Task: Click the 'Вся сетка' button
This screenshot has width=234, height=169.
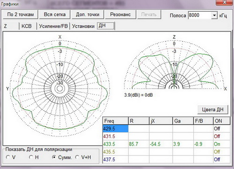Action: click(55, 15)
